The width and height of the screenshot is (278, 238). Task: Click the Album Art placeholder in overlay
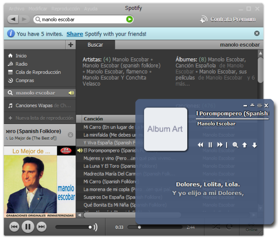[165, 129]
